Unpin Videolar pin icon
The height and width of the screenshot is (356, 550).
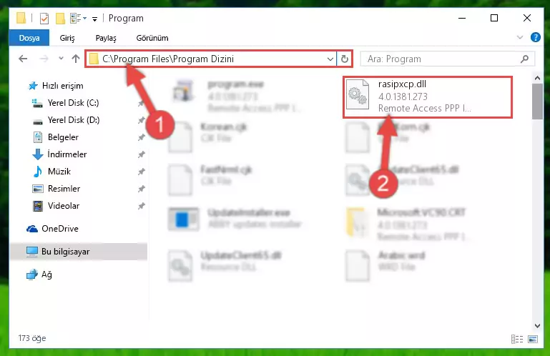point(142,206)
